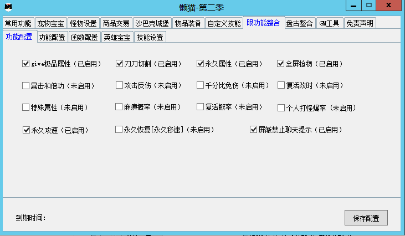This screenshot has width=405, height=236.
Task: Disable 永久攻速
Action: tap(25, 130)
